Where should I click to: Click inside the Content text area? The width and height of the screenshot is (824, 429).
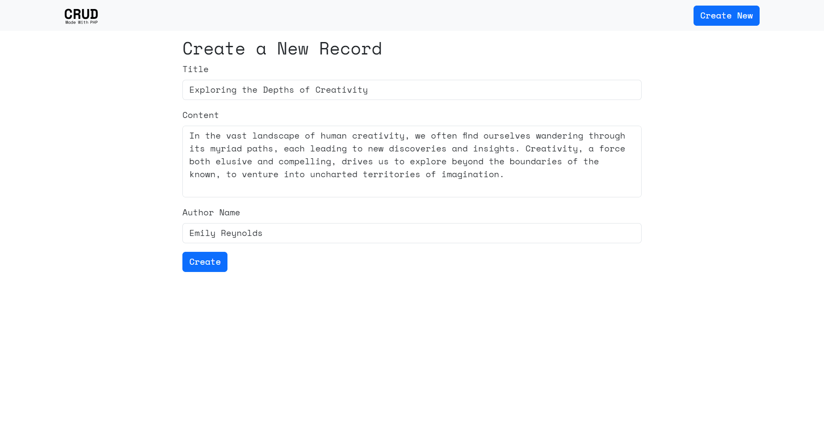click(411, 187)
